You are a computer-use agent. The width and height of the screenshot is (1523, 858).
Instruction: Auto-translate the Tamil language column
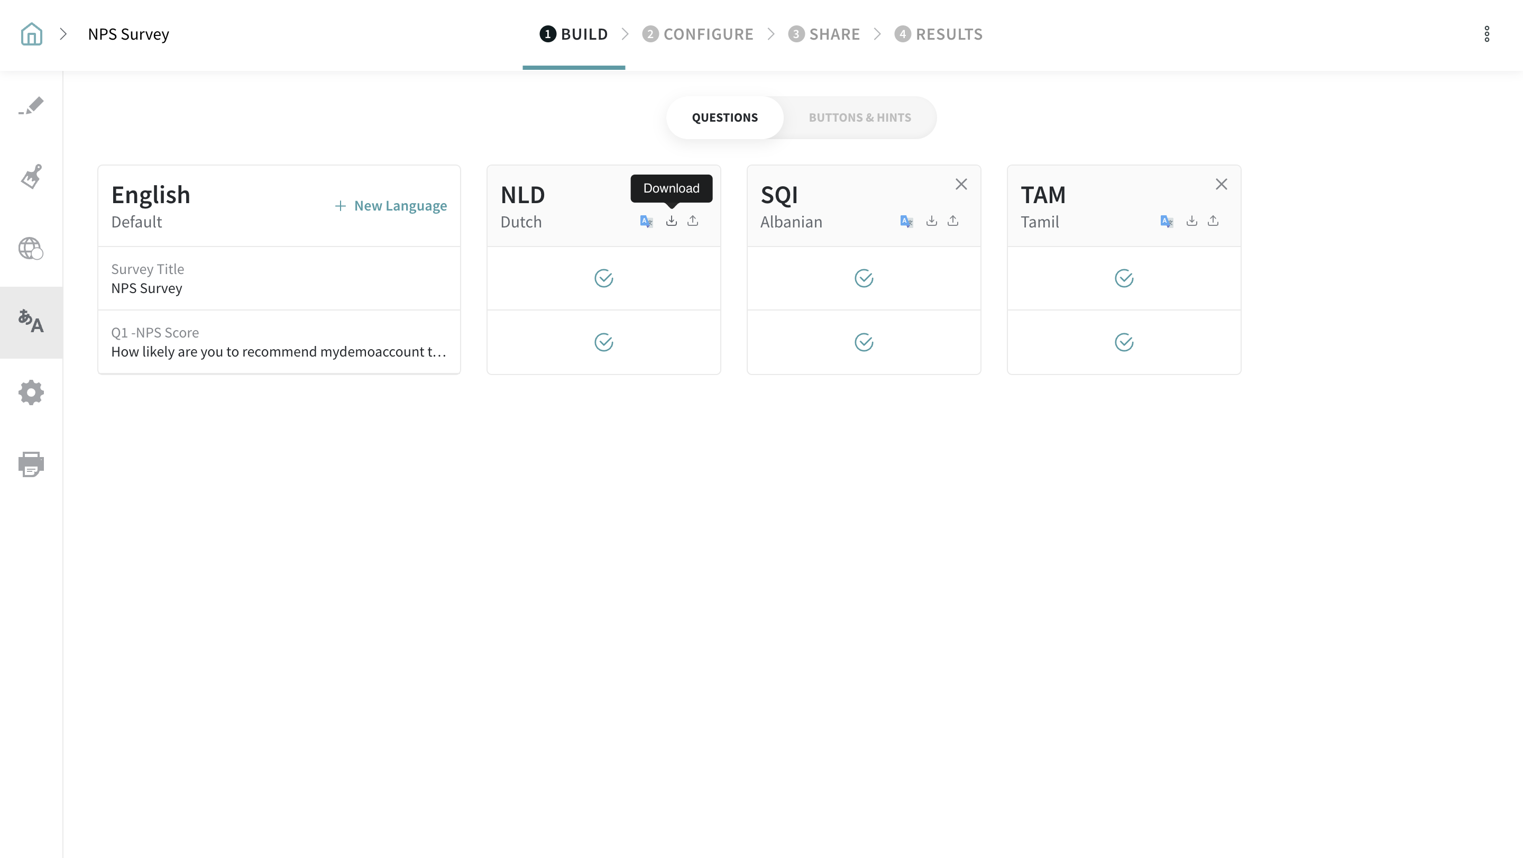[1167, 222]
